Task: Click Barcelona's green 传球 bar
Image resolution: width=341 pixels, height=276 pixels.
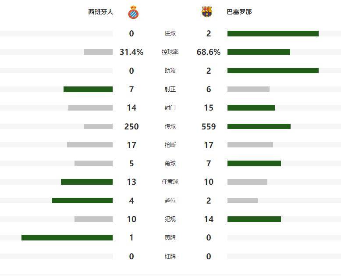Action: tap(259, 126)
